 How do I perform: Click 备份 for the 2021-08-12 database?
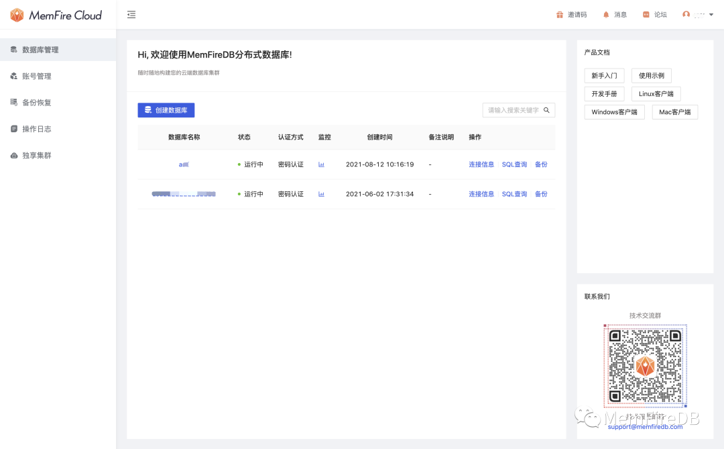541,164
